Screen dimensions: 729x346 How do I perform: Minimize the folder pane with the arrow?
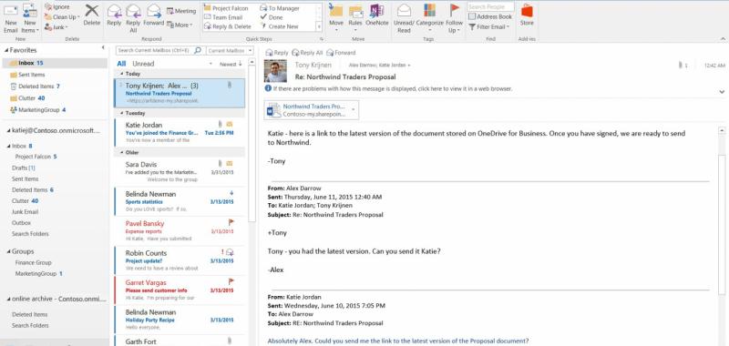tap(103, 48)
